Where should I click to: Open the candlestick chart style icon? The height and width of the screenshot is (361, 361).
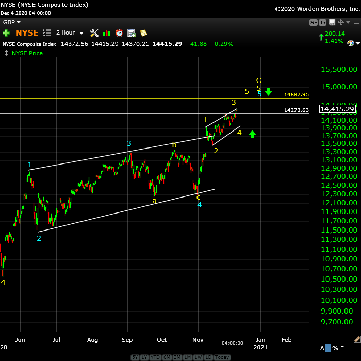point(107,33)
